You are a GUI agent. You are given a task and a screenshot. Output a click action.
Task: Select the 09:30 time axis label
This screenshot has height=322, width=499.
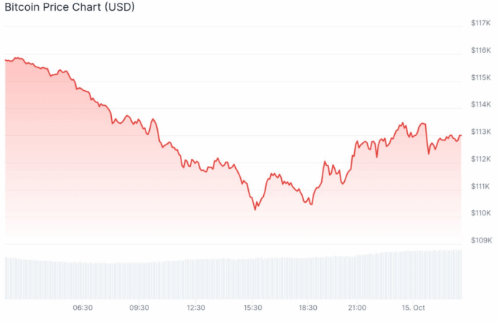pos(139,308)
